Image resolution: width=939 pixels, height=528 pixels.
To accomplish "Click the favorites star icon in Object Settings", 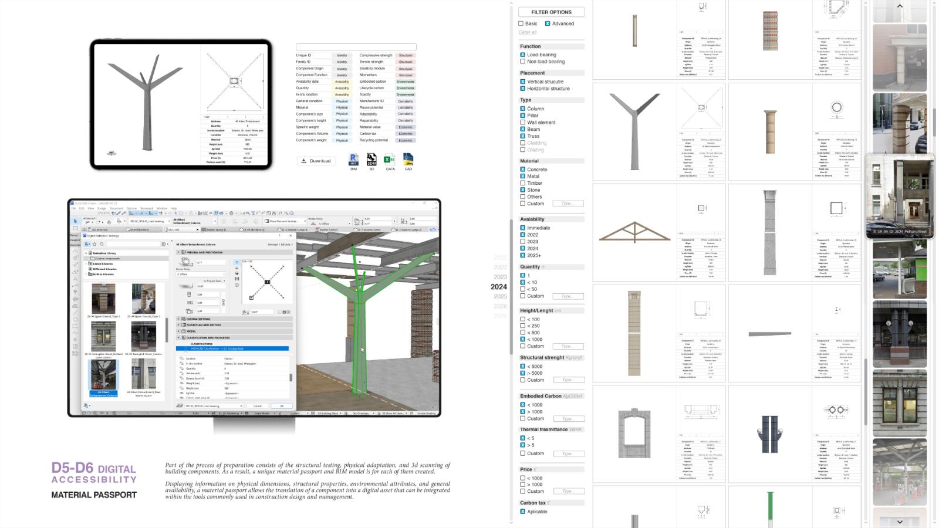I will [x=94, y=244].
